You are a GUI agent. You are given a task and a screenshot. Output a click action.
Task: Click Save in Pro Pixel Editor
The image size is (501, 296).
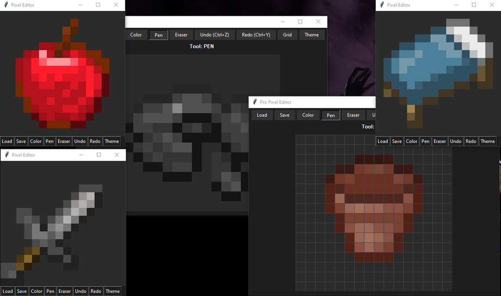pyautogui.click(x=285, y=115)
